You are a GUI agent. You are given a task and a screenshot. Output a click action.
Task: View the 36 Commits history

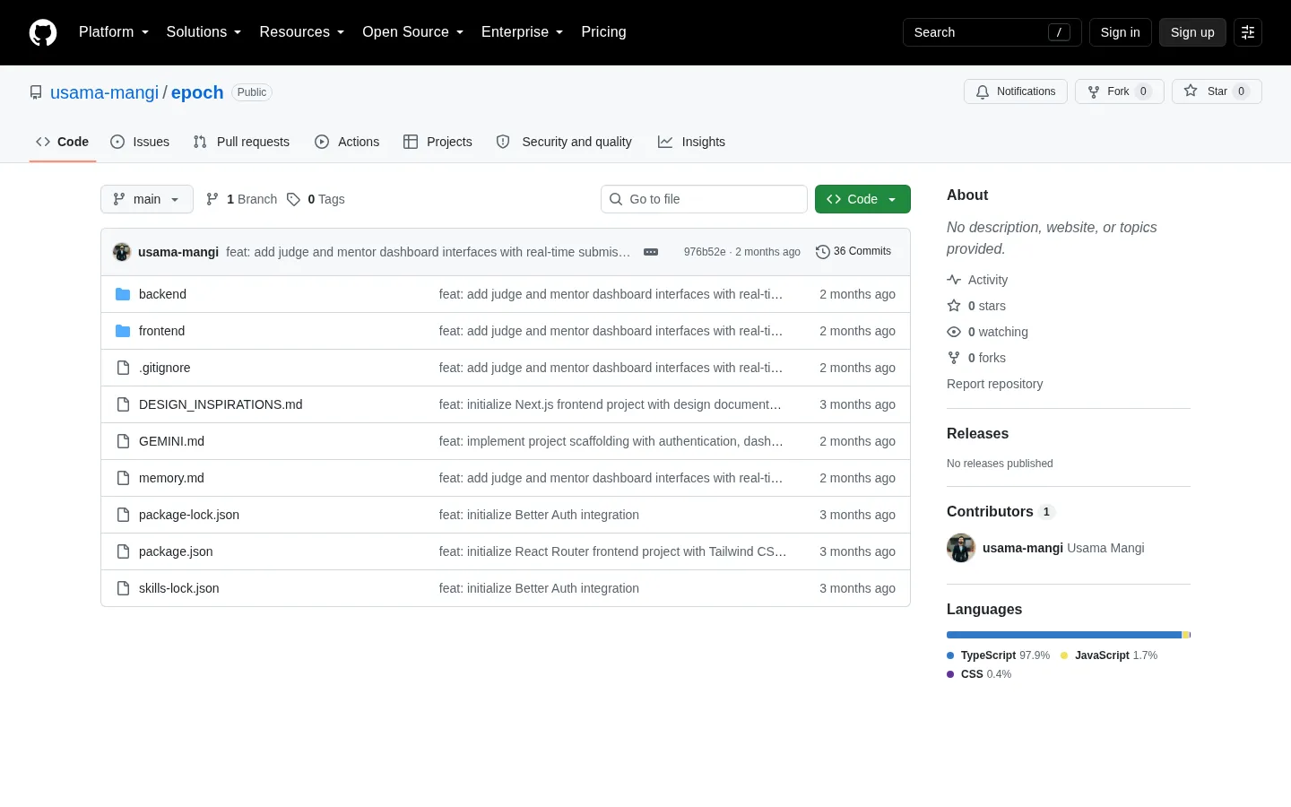[x=853, y=252]
